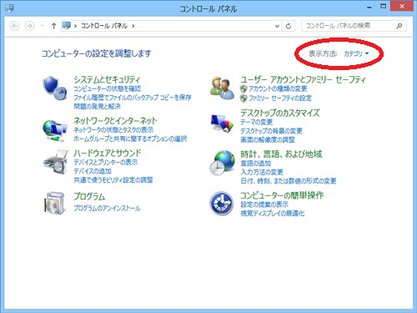Open the System and Security shield icon
The image size is (417, 313).
pos(55,88)
